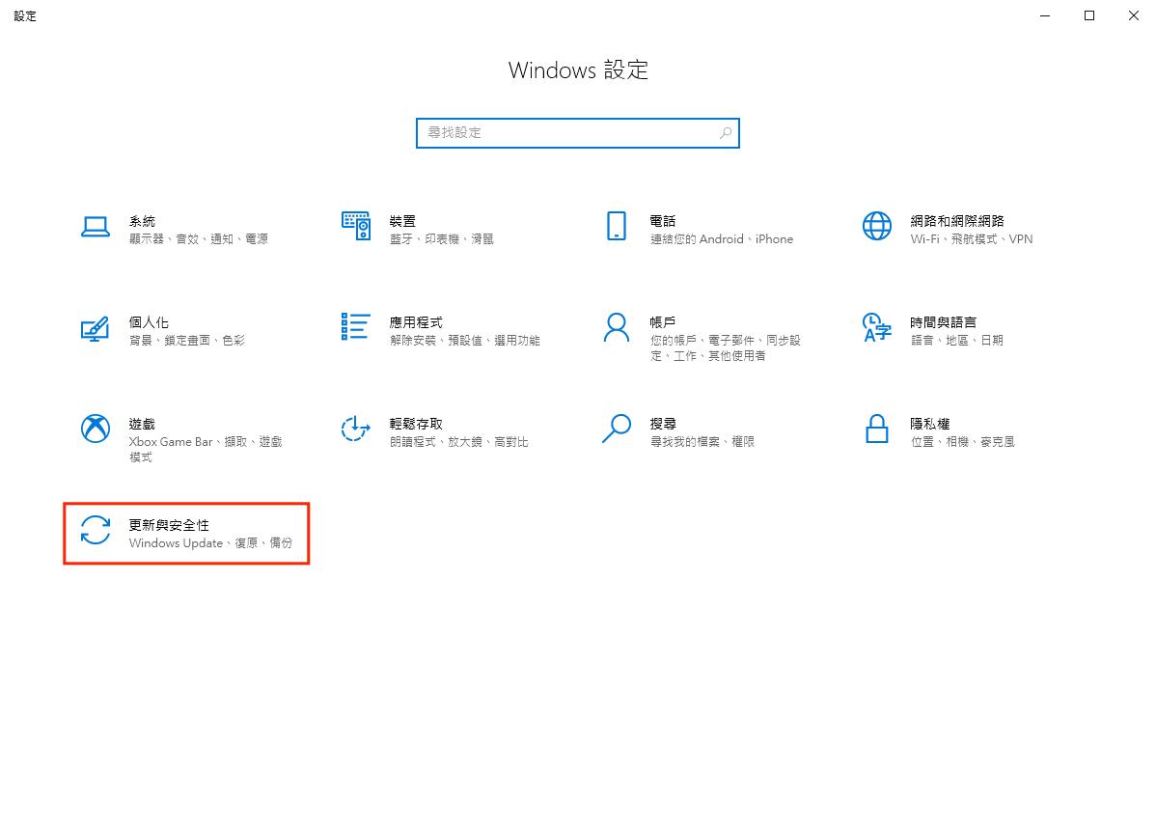
Task: Click the globe icon for 網路和網際網路
Action: coord(876,227)
